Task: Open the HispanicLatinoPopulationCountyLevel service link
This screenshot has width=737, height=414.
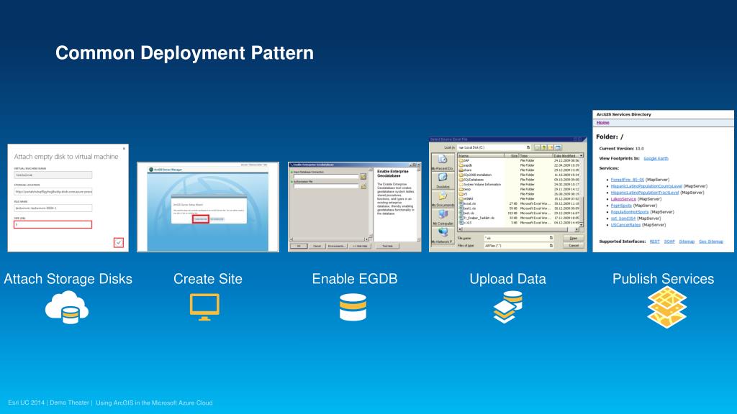Action: (x=646, y=186)
